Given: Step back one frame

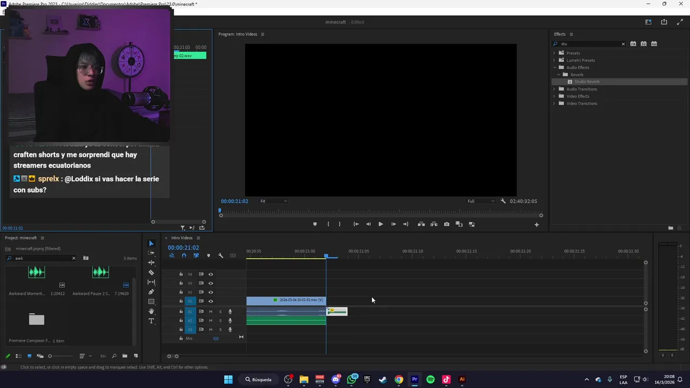Looking at the screenshot, I should (368, 224).
